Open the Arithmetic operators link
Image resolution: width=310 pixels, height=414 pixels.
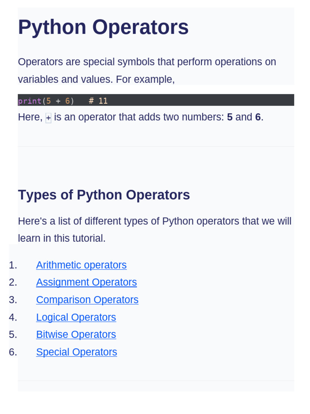point(81,265)
